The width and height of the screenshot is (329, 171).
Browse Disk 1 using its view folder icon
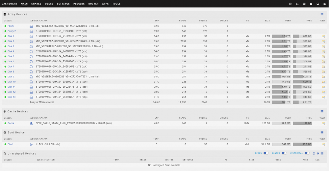(323, 36)
